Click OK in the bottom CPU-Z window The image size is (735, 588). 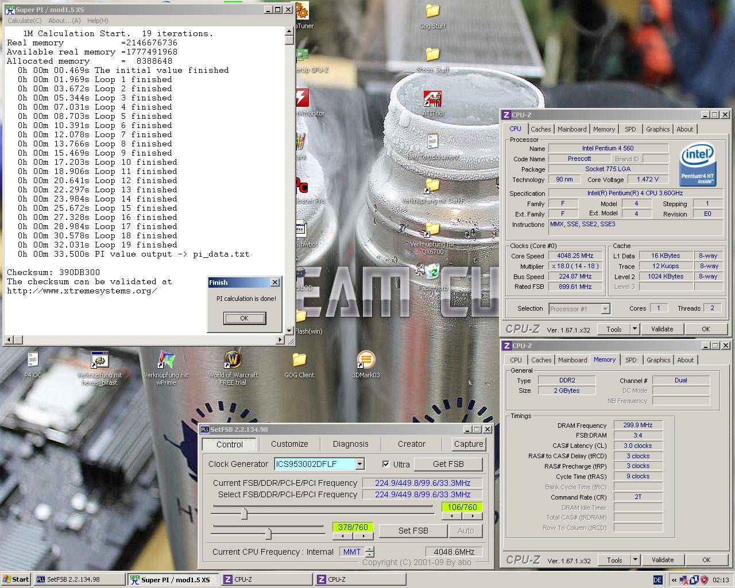[706, 560]
